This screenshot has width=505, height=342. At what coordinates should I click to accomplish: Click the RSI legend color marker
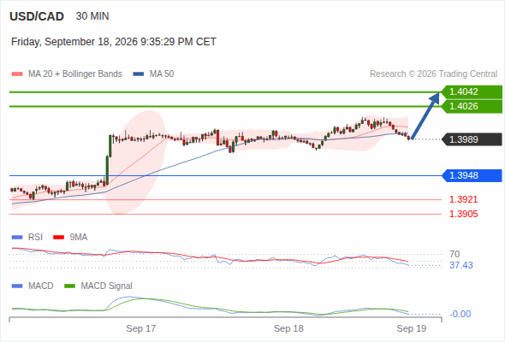click(x=17, y=238)
